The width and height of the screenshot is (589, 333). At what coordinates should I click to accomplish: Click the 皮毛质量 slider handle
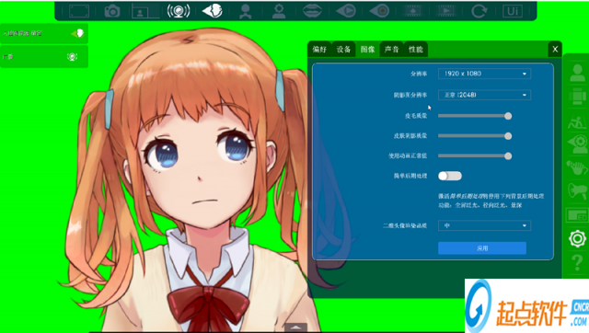(x=508, y=116)
